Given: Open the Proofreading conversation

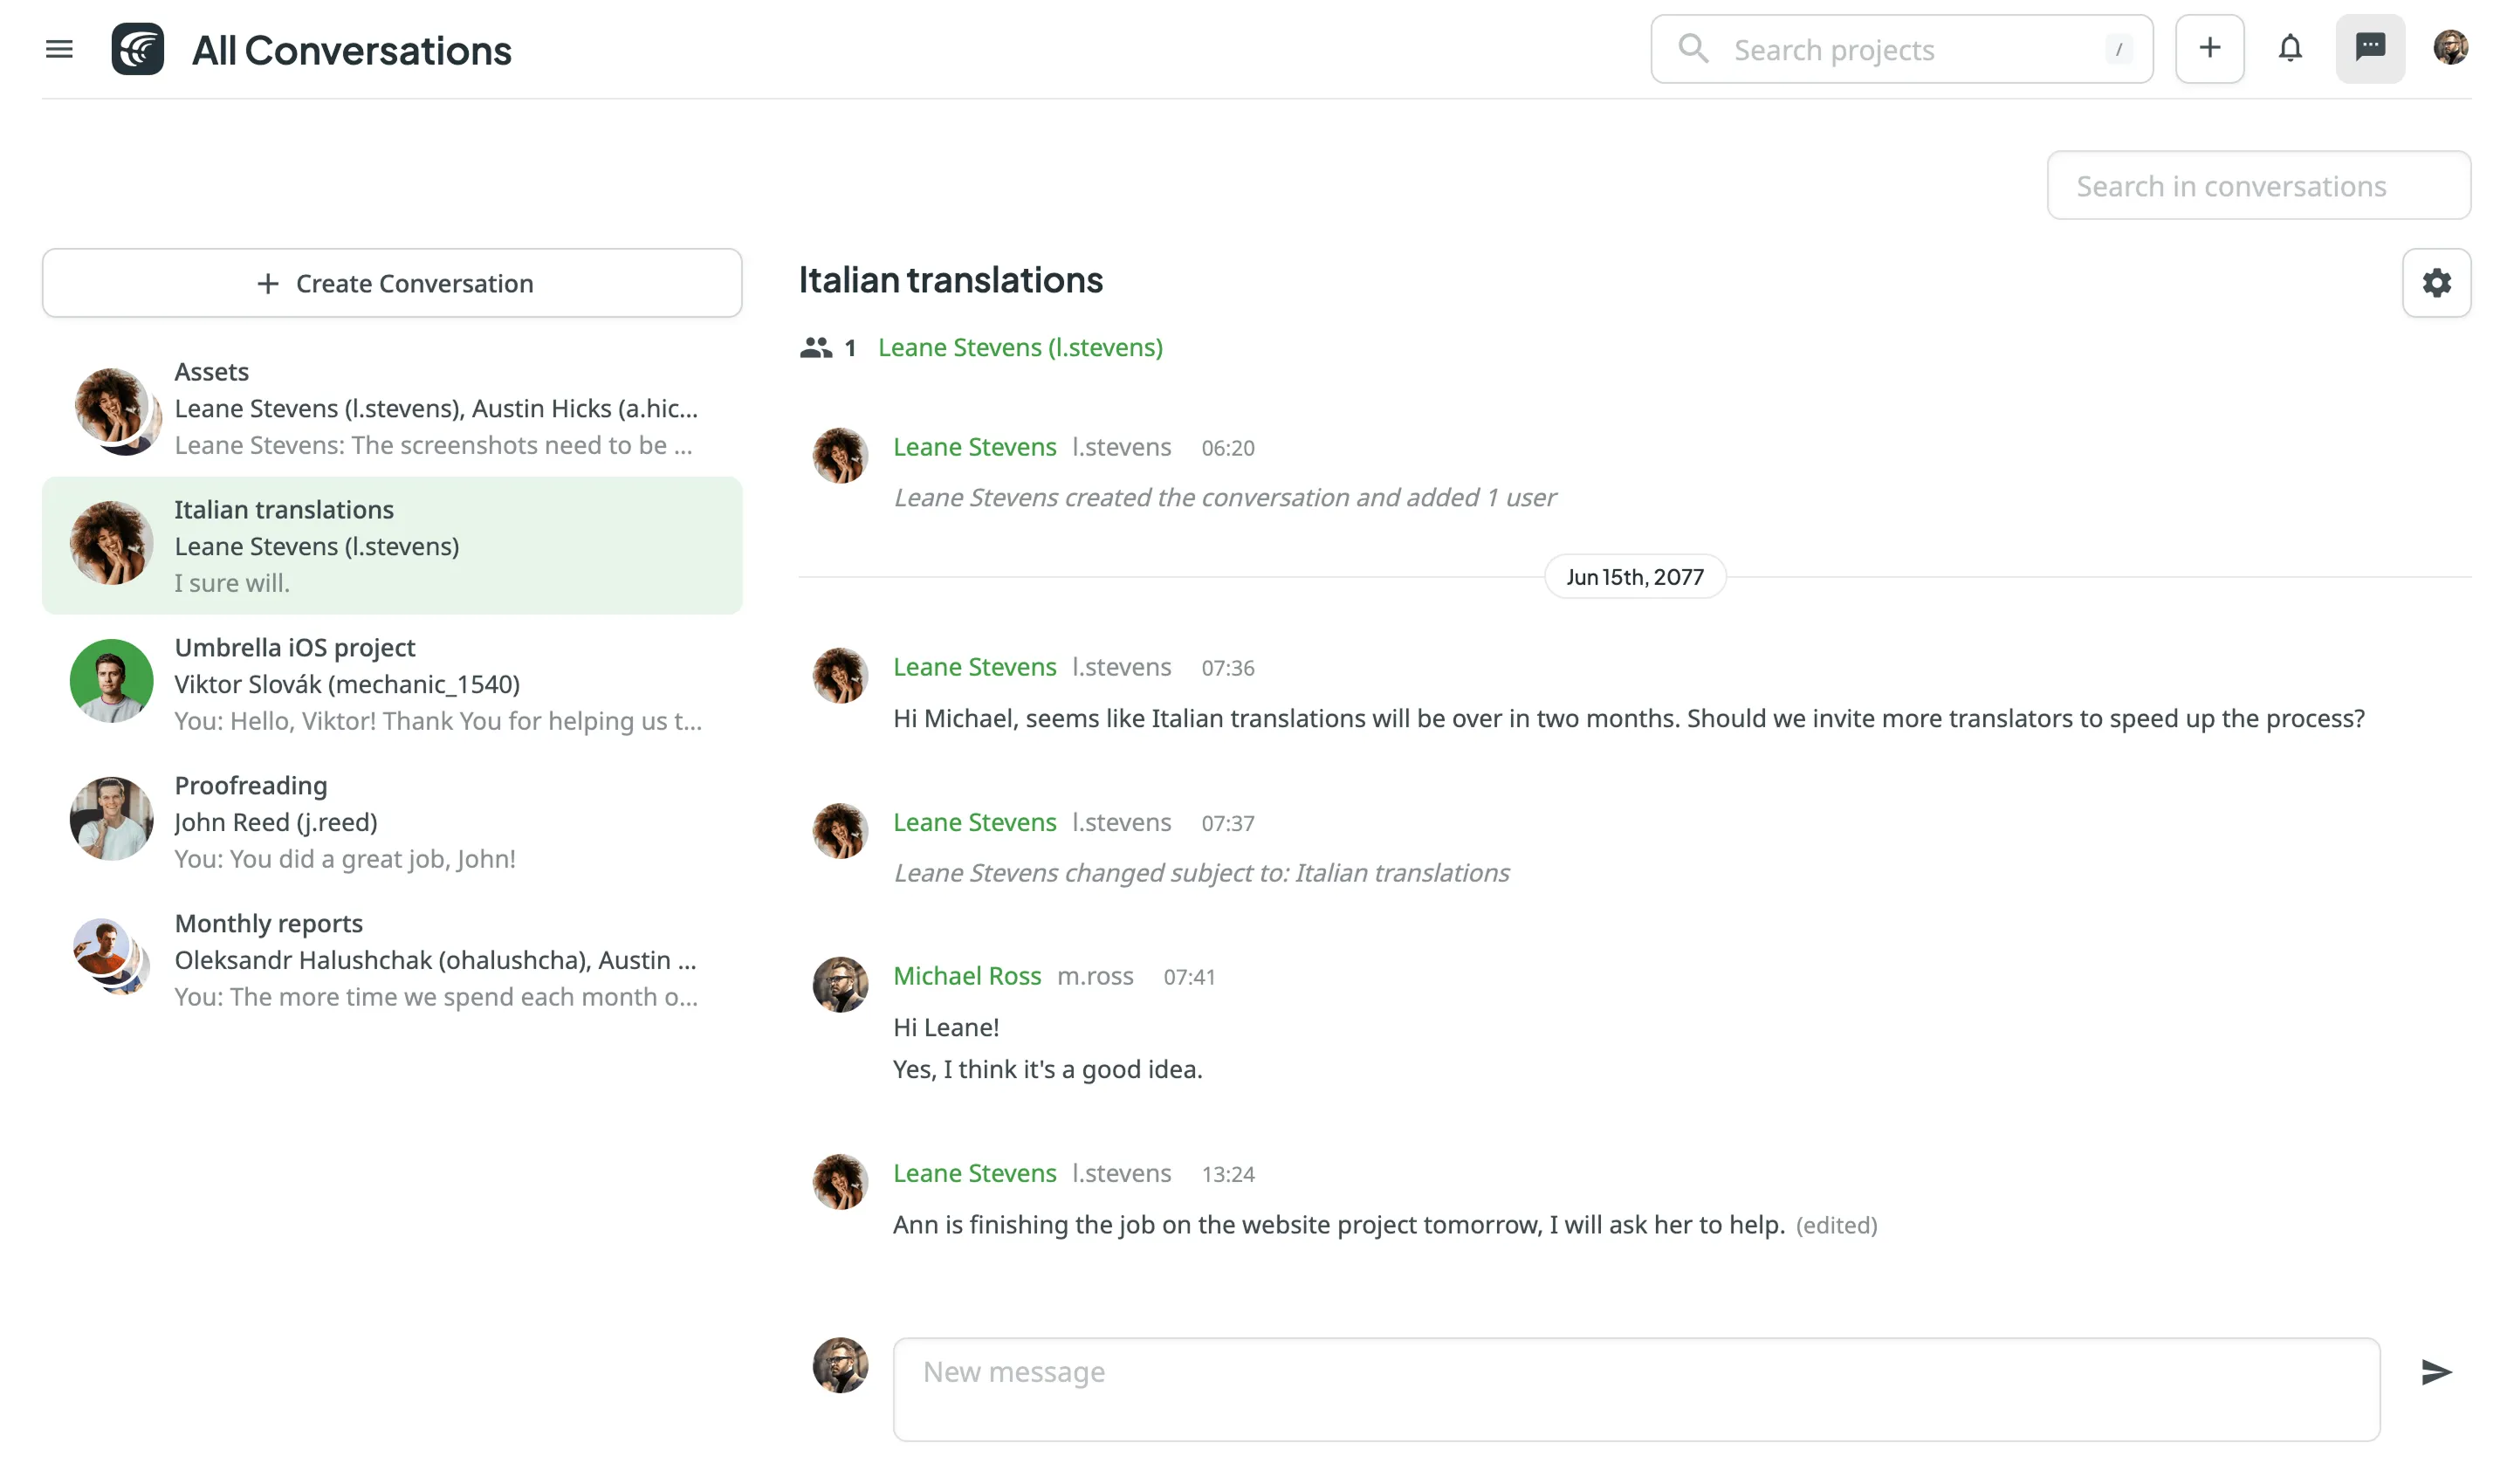Looking at the screenshot, I should [x=392, y=822].
